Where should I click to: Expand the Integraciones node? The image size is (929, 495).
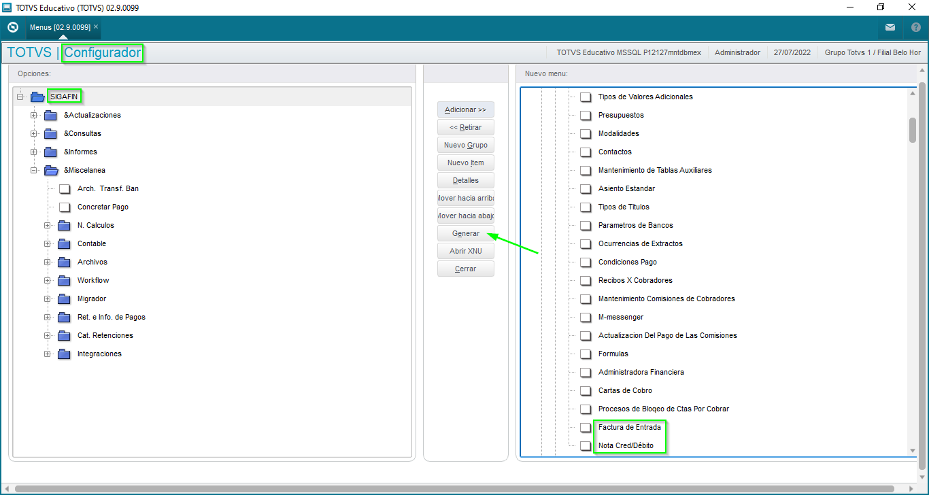48,354
